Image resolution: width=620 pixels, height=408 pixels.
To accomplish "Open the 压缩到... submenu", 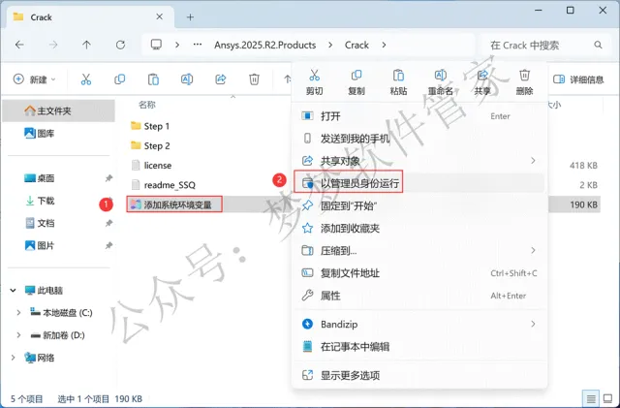I will [x=419, y=250].
